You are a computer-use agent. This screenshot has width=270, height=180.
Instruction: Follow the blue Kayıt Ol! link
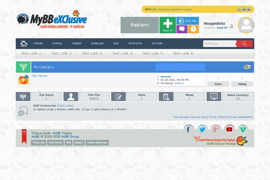222,27
